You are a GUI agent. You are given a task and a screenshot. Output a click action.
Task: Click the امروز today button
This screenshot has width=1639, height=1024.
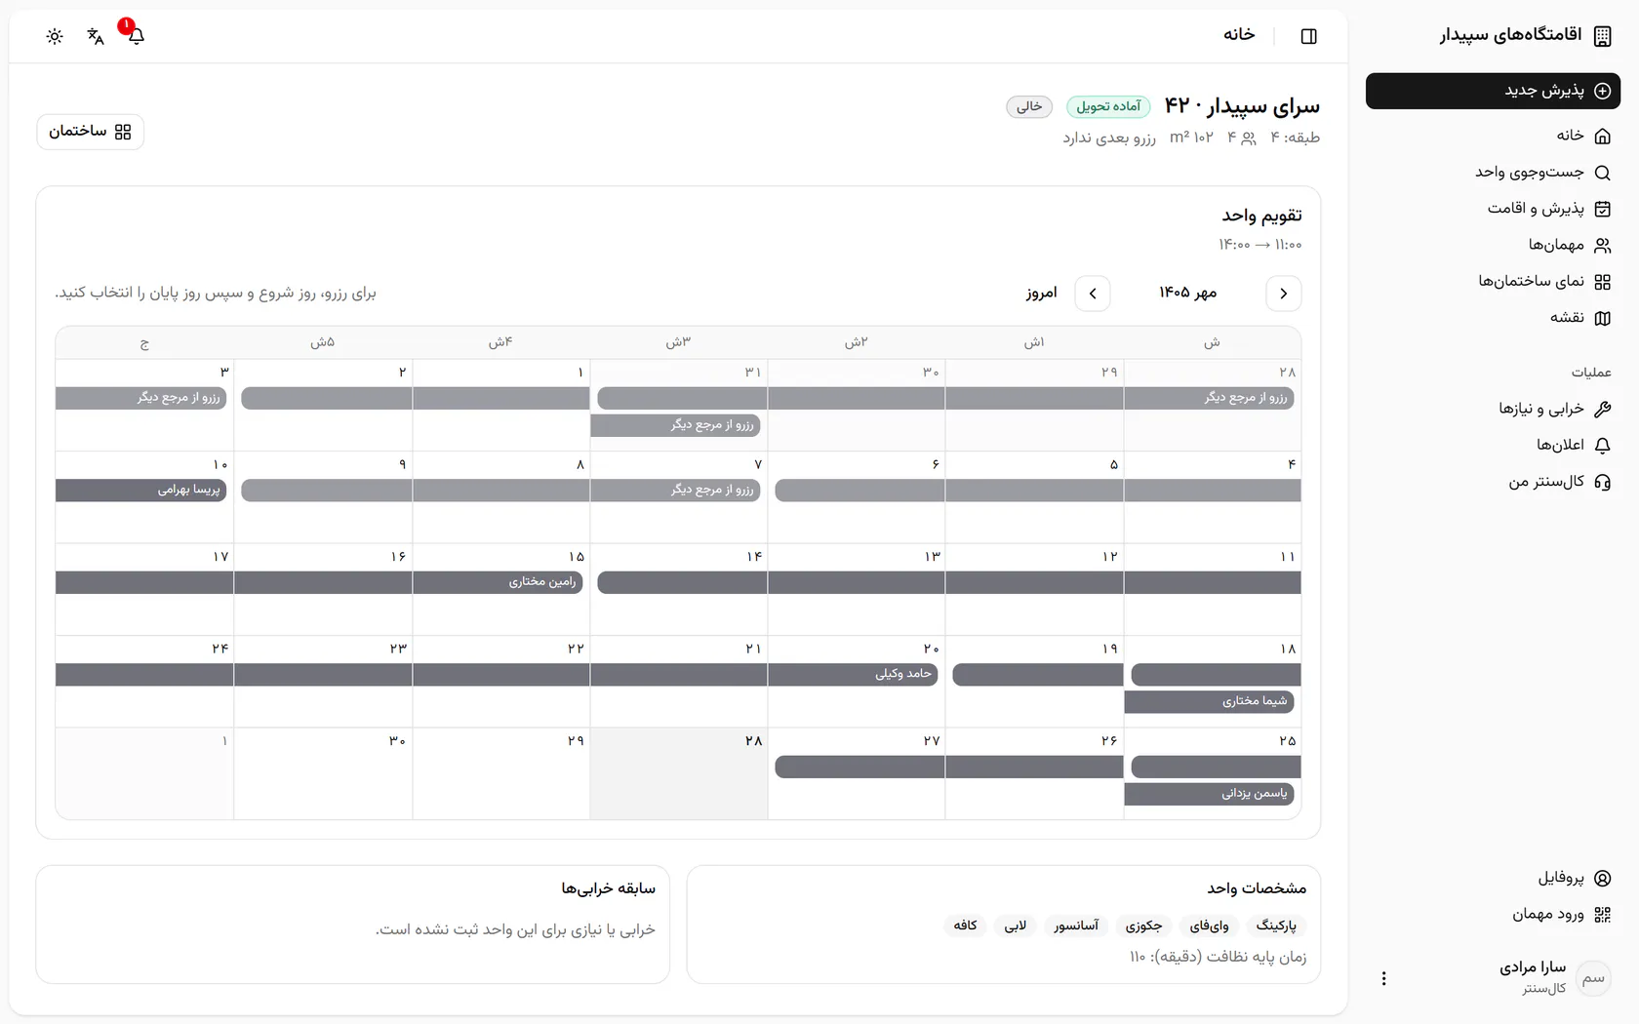click(1041, 294)
